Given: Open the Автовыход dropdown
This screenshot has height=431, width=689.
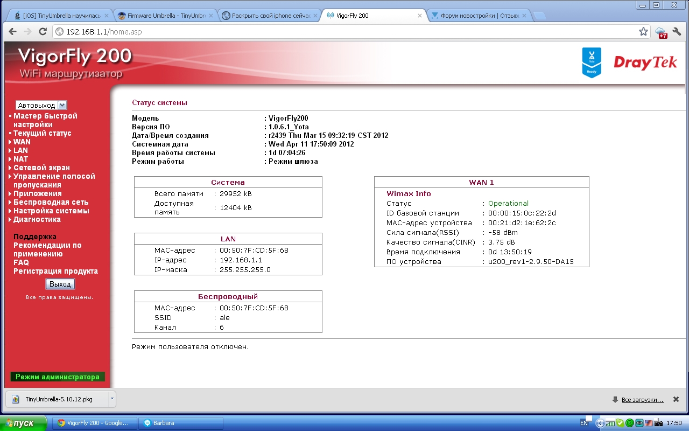Looking at the screenshot, I should 41,105.
